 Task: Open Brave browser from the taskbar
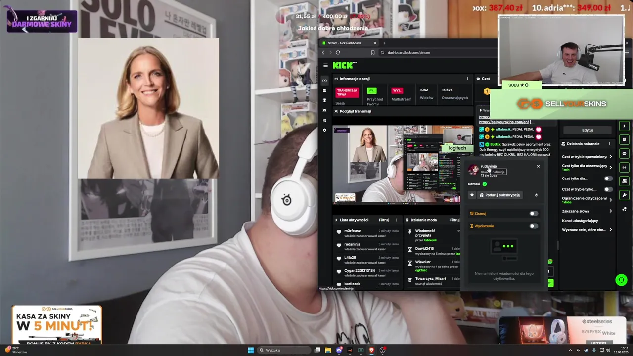click(371, 350)
